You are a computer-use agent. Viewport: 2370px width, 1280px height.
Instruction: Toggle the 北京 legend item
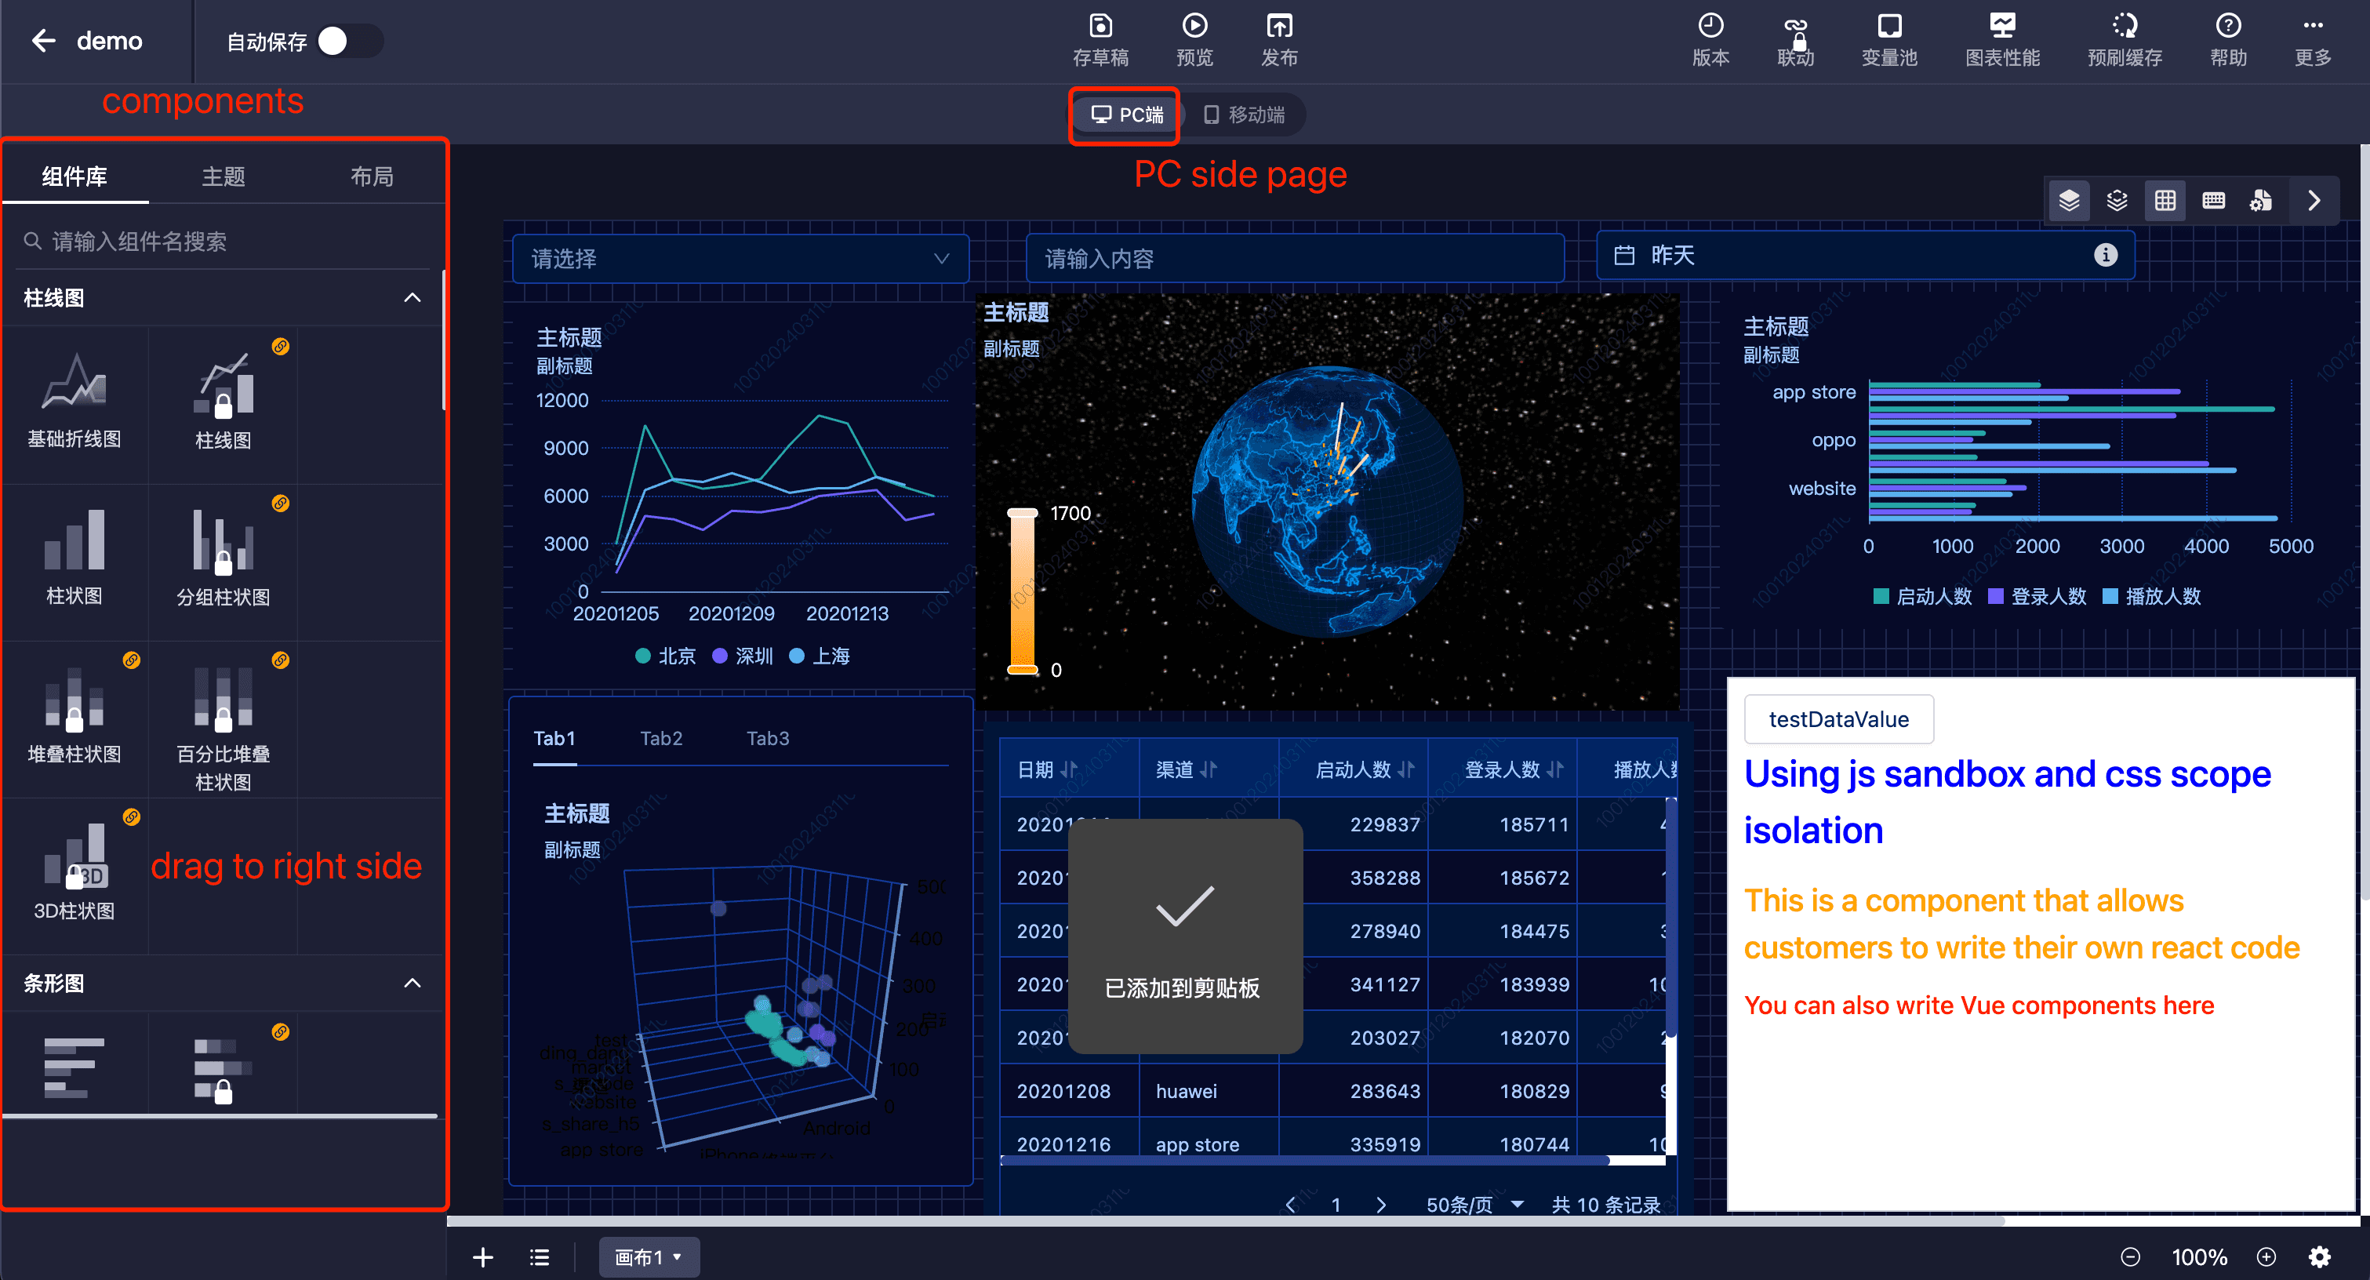(666, 655)
